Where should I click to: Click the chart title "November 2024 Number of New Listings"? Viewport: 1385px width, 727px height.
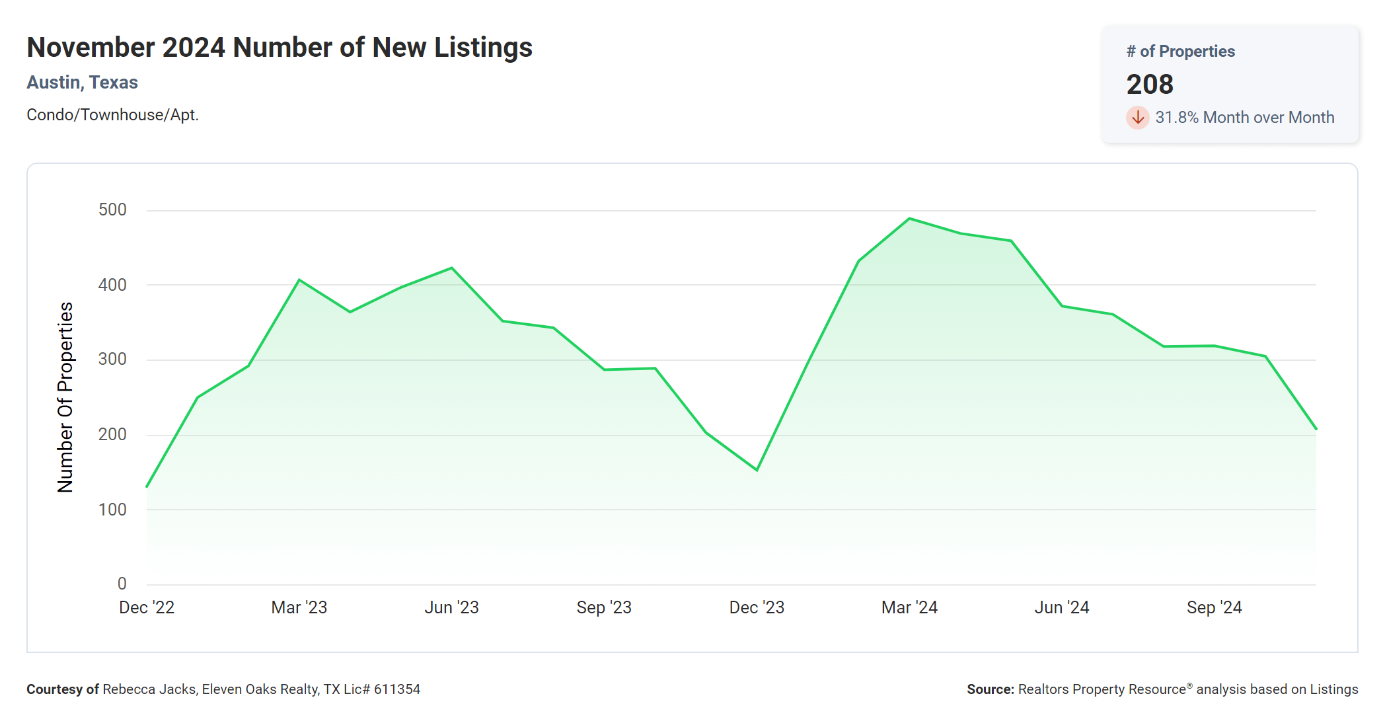(280, 48)
